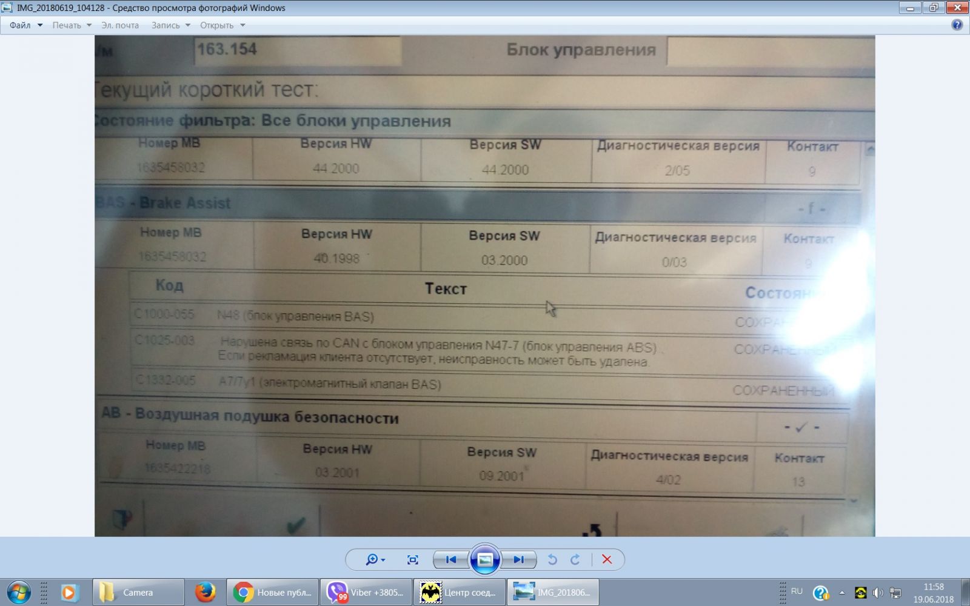The width and height of the screenshot is (970, 606).
Task: Click the C1025-003 code in photo
Action: click(165, 340)
